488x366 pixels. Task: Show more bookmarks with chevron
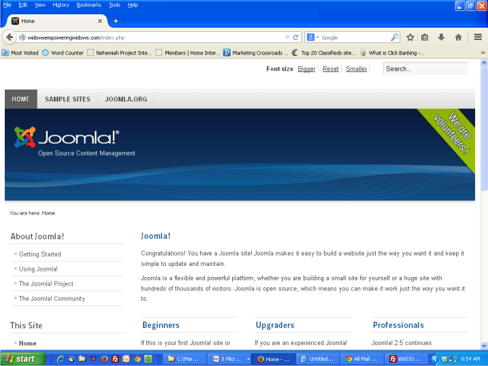tap(483, 53)
